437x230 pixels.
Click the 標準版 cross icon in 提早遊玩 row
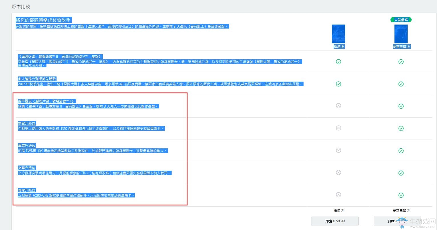(x=338, y=106)
